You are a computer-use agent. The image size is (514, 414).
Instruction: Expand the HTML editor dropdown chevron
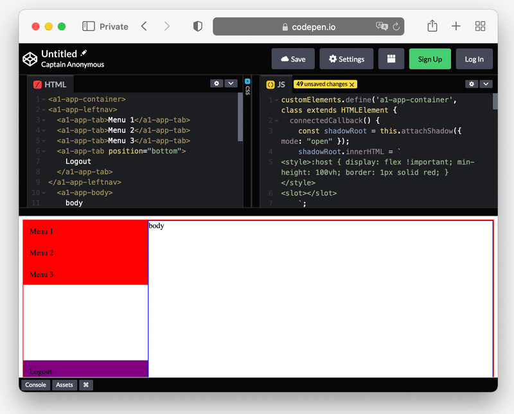(x=231, y=83)
